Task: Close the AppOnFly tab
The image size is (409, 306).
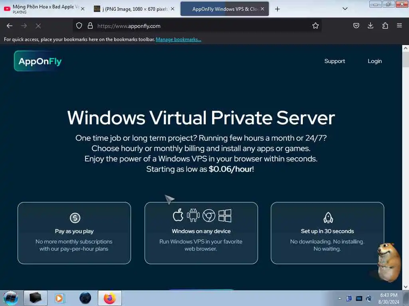Action: 262,9
